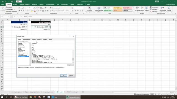Toggle Wrap Text (Перенести текст)
The height and width of the screenshot is (99, 177).
tap(55, 8)
